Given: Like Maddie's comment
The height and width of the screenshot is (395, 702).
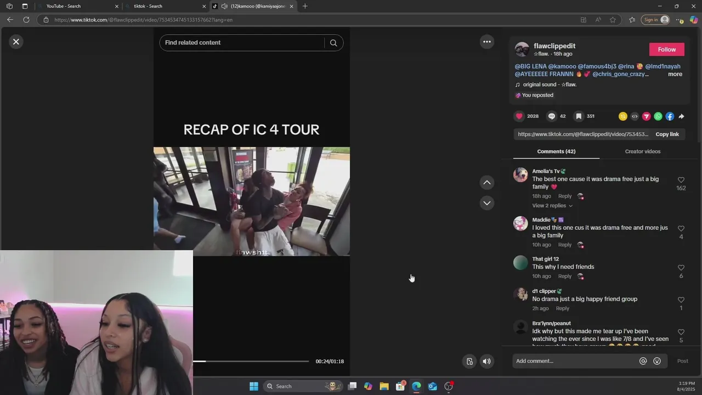Looking at the screenshot, I should [x=681, y=228].
